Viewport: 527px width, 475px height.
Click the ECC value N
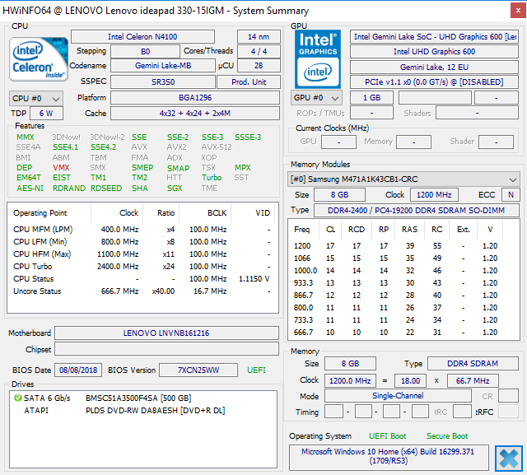coord(511,194)
